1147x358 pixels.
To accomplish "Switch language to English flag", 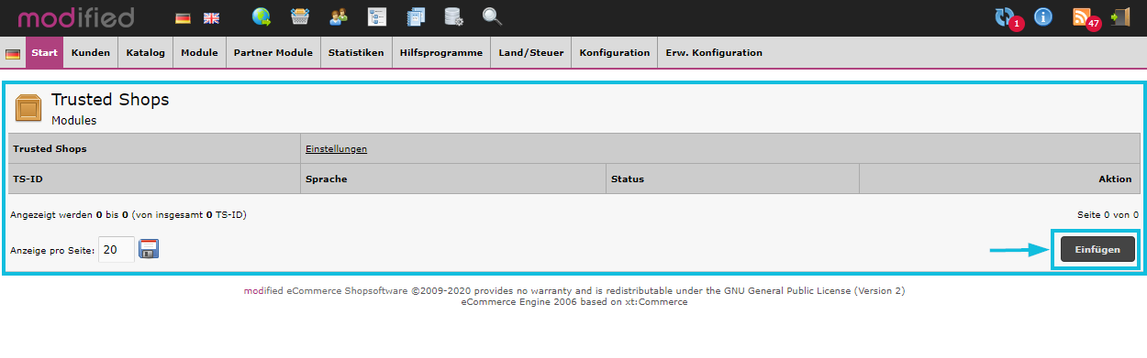I will pyautogui.click(x=212, y=17).
